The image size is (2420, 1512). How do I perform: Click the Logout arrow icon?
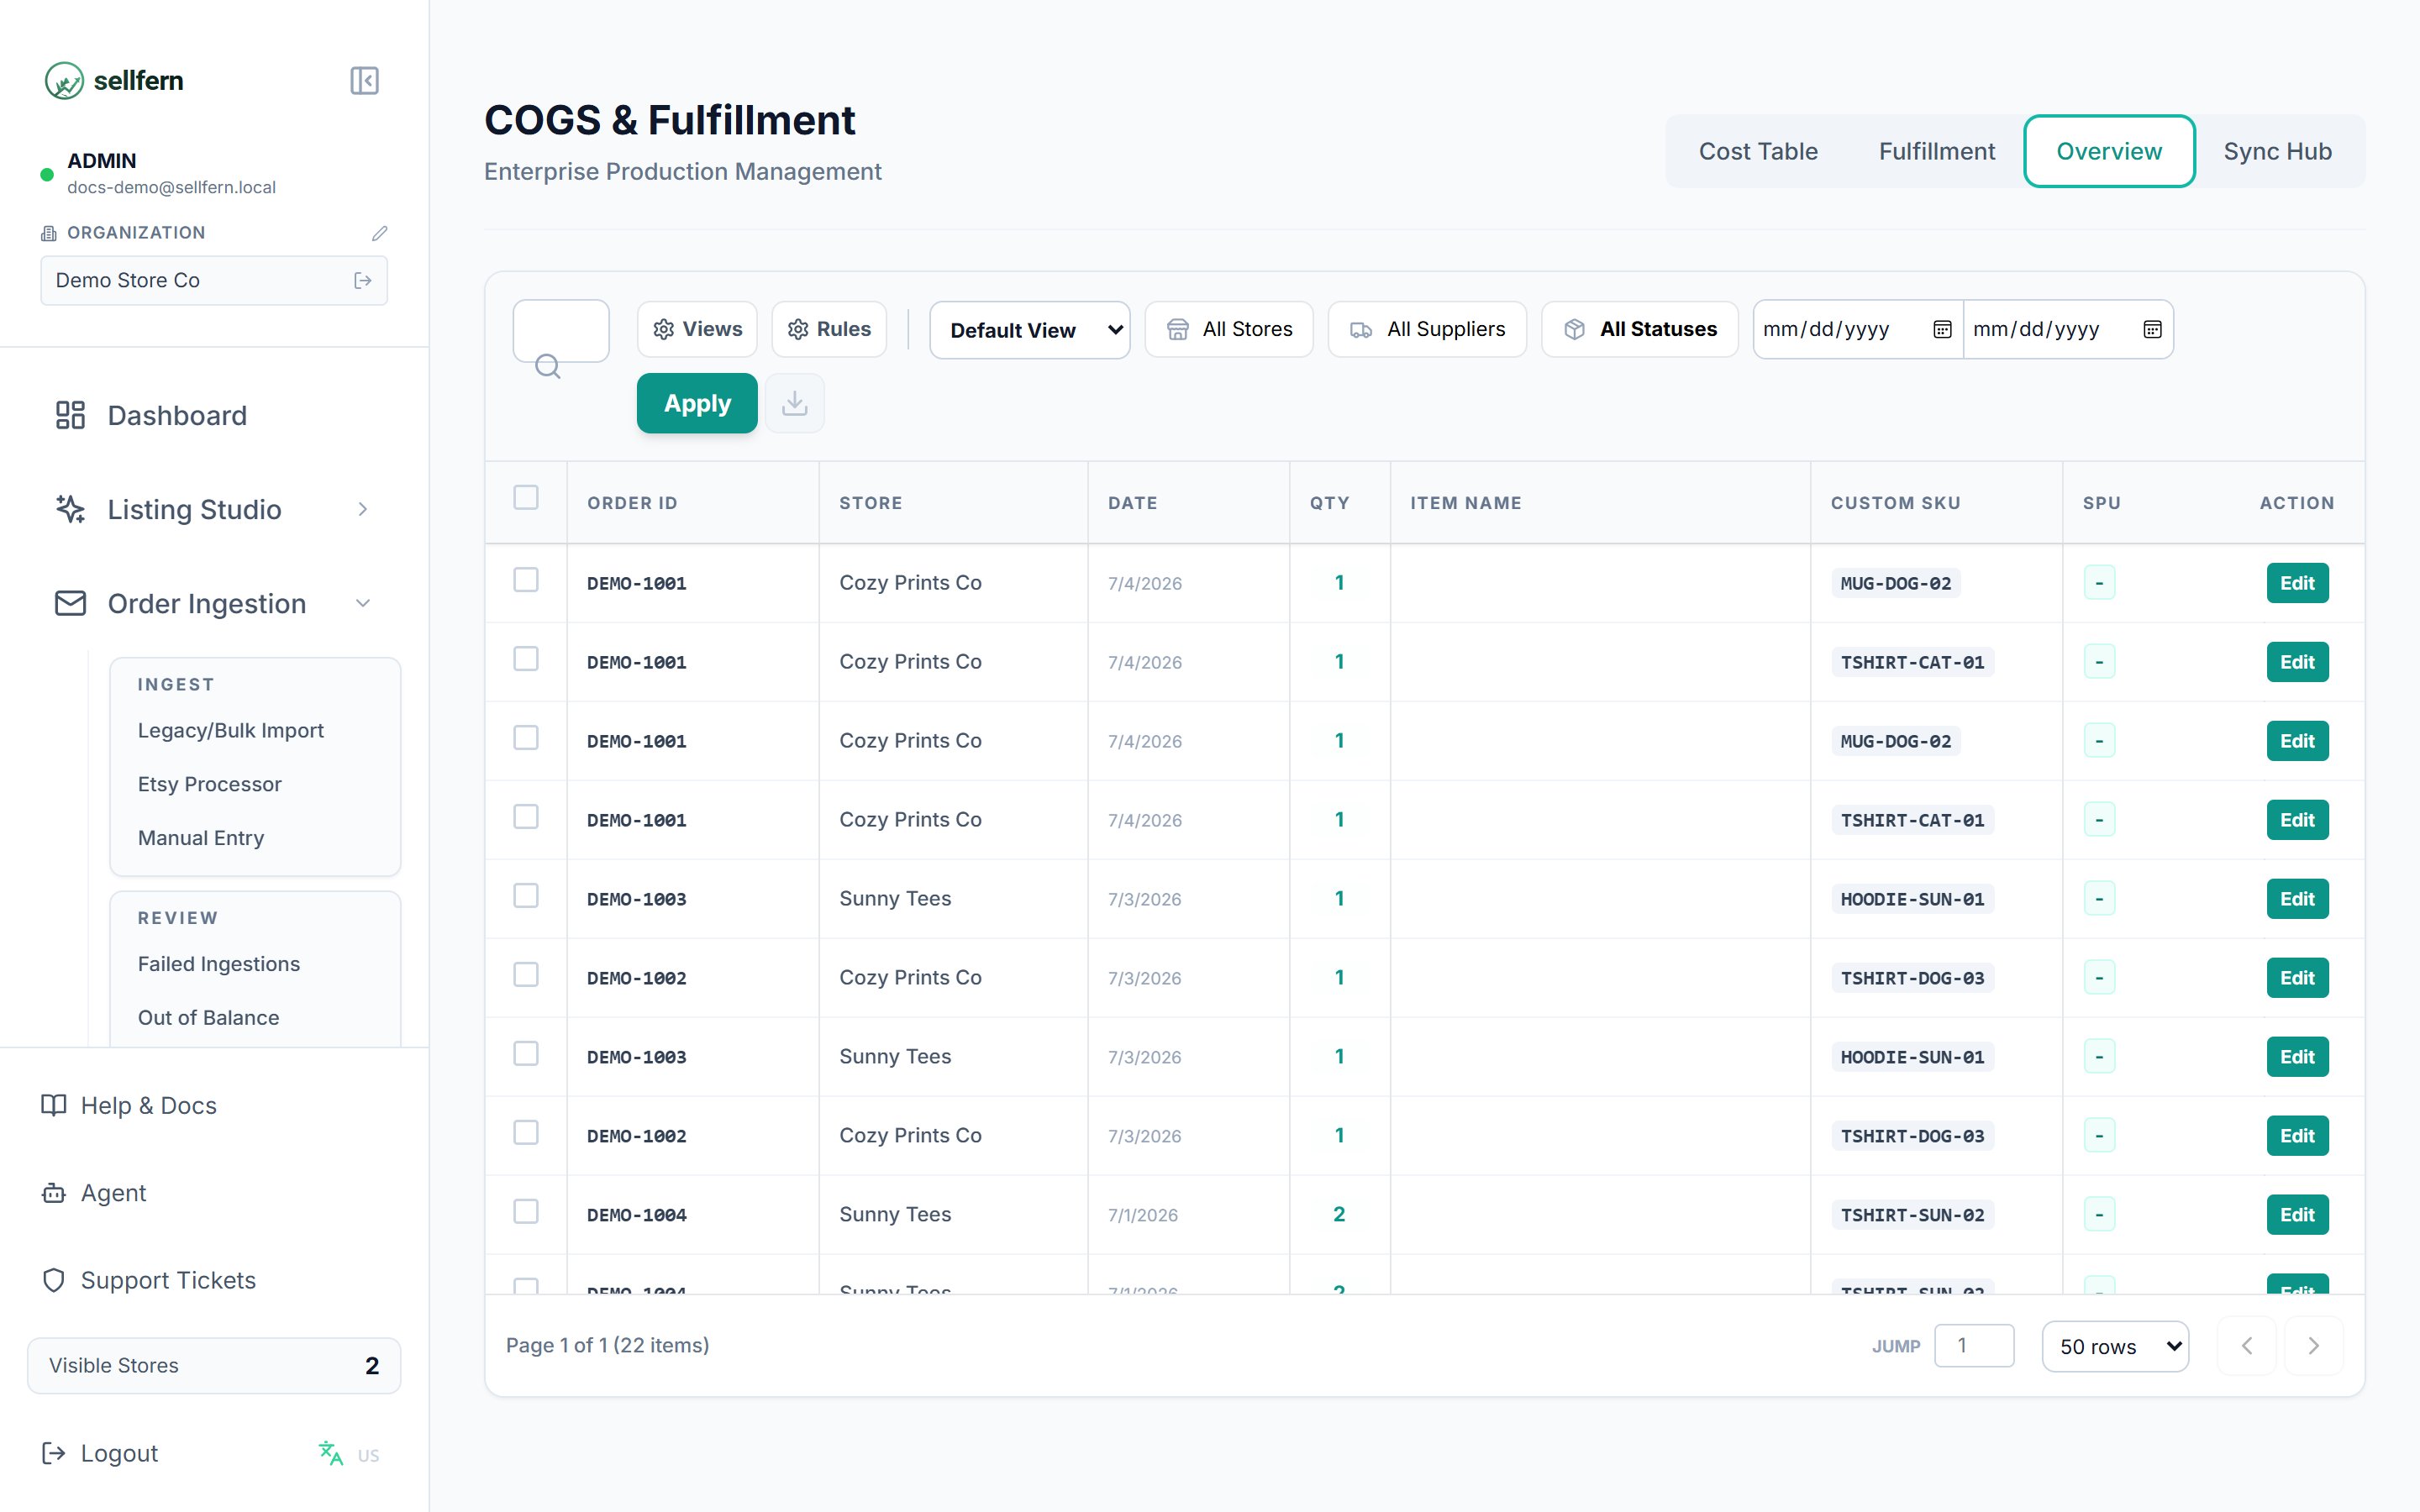pyautogui.click(x=54, y=1453)
